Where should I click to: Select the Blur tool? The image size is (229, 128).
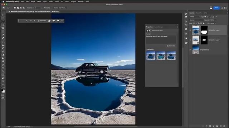tap(3, 58)
